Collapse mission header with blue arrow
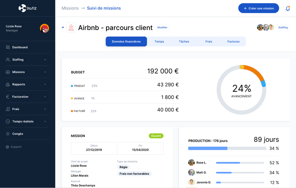Image resolution: width=296 pixels, height=188 pixels. (x=63, y=28)
